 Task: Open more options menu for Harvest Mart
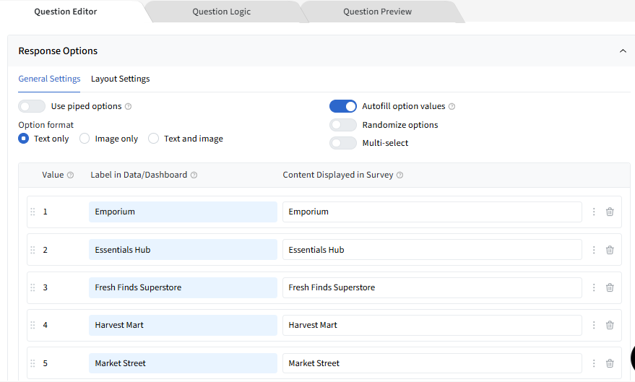pos(594,325)
